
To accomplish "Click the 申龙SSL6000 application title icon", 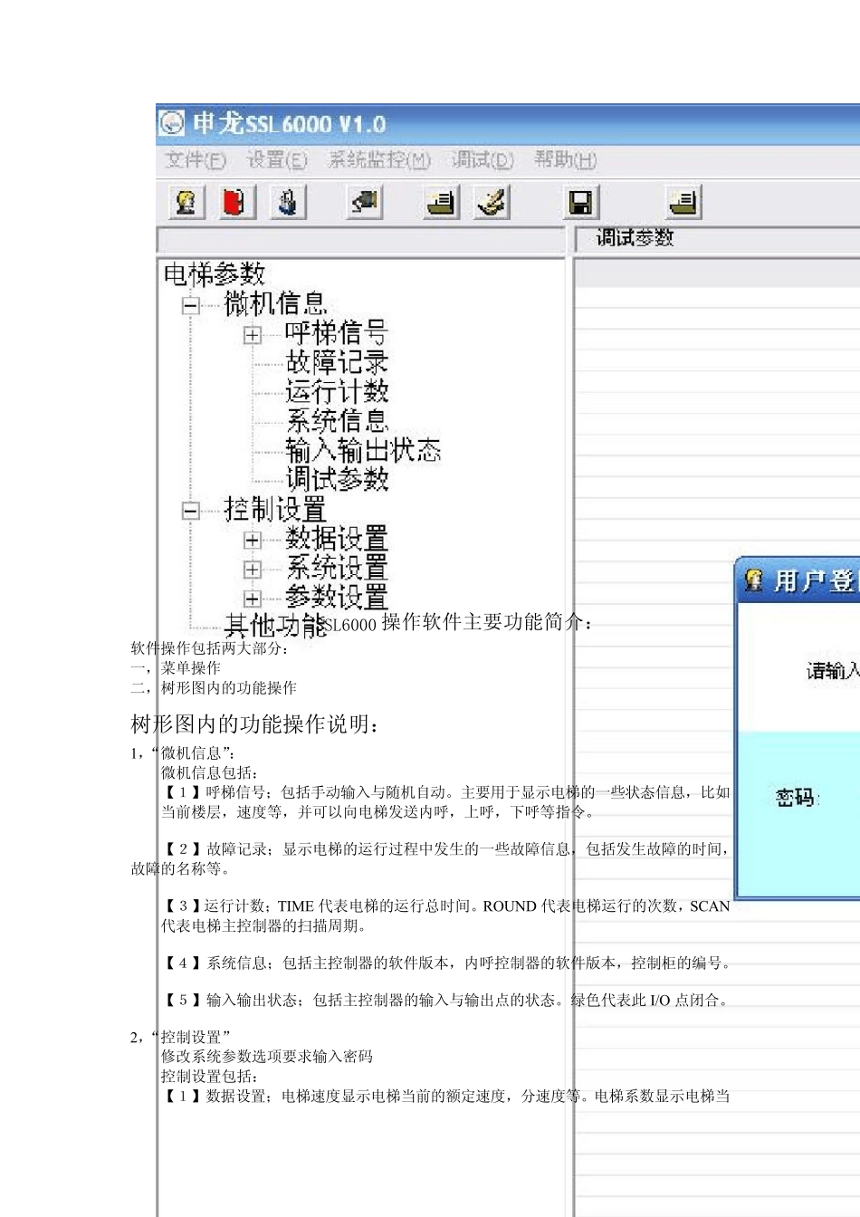I will pos(172,123).
